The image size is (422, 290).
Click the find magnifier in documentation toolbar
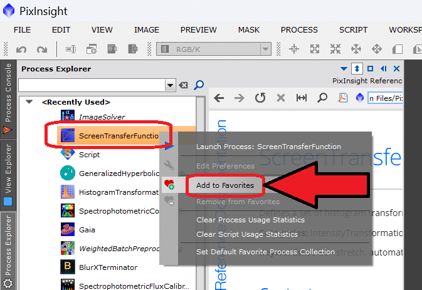[x=322, y=98]
